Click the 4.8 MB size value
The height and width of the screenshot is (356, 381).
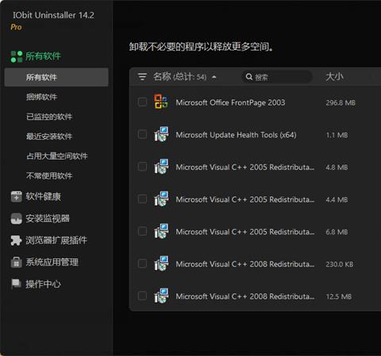(337, 168)
